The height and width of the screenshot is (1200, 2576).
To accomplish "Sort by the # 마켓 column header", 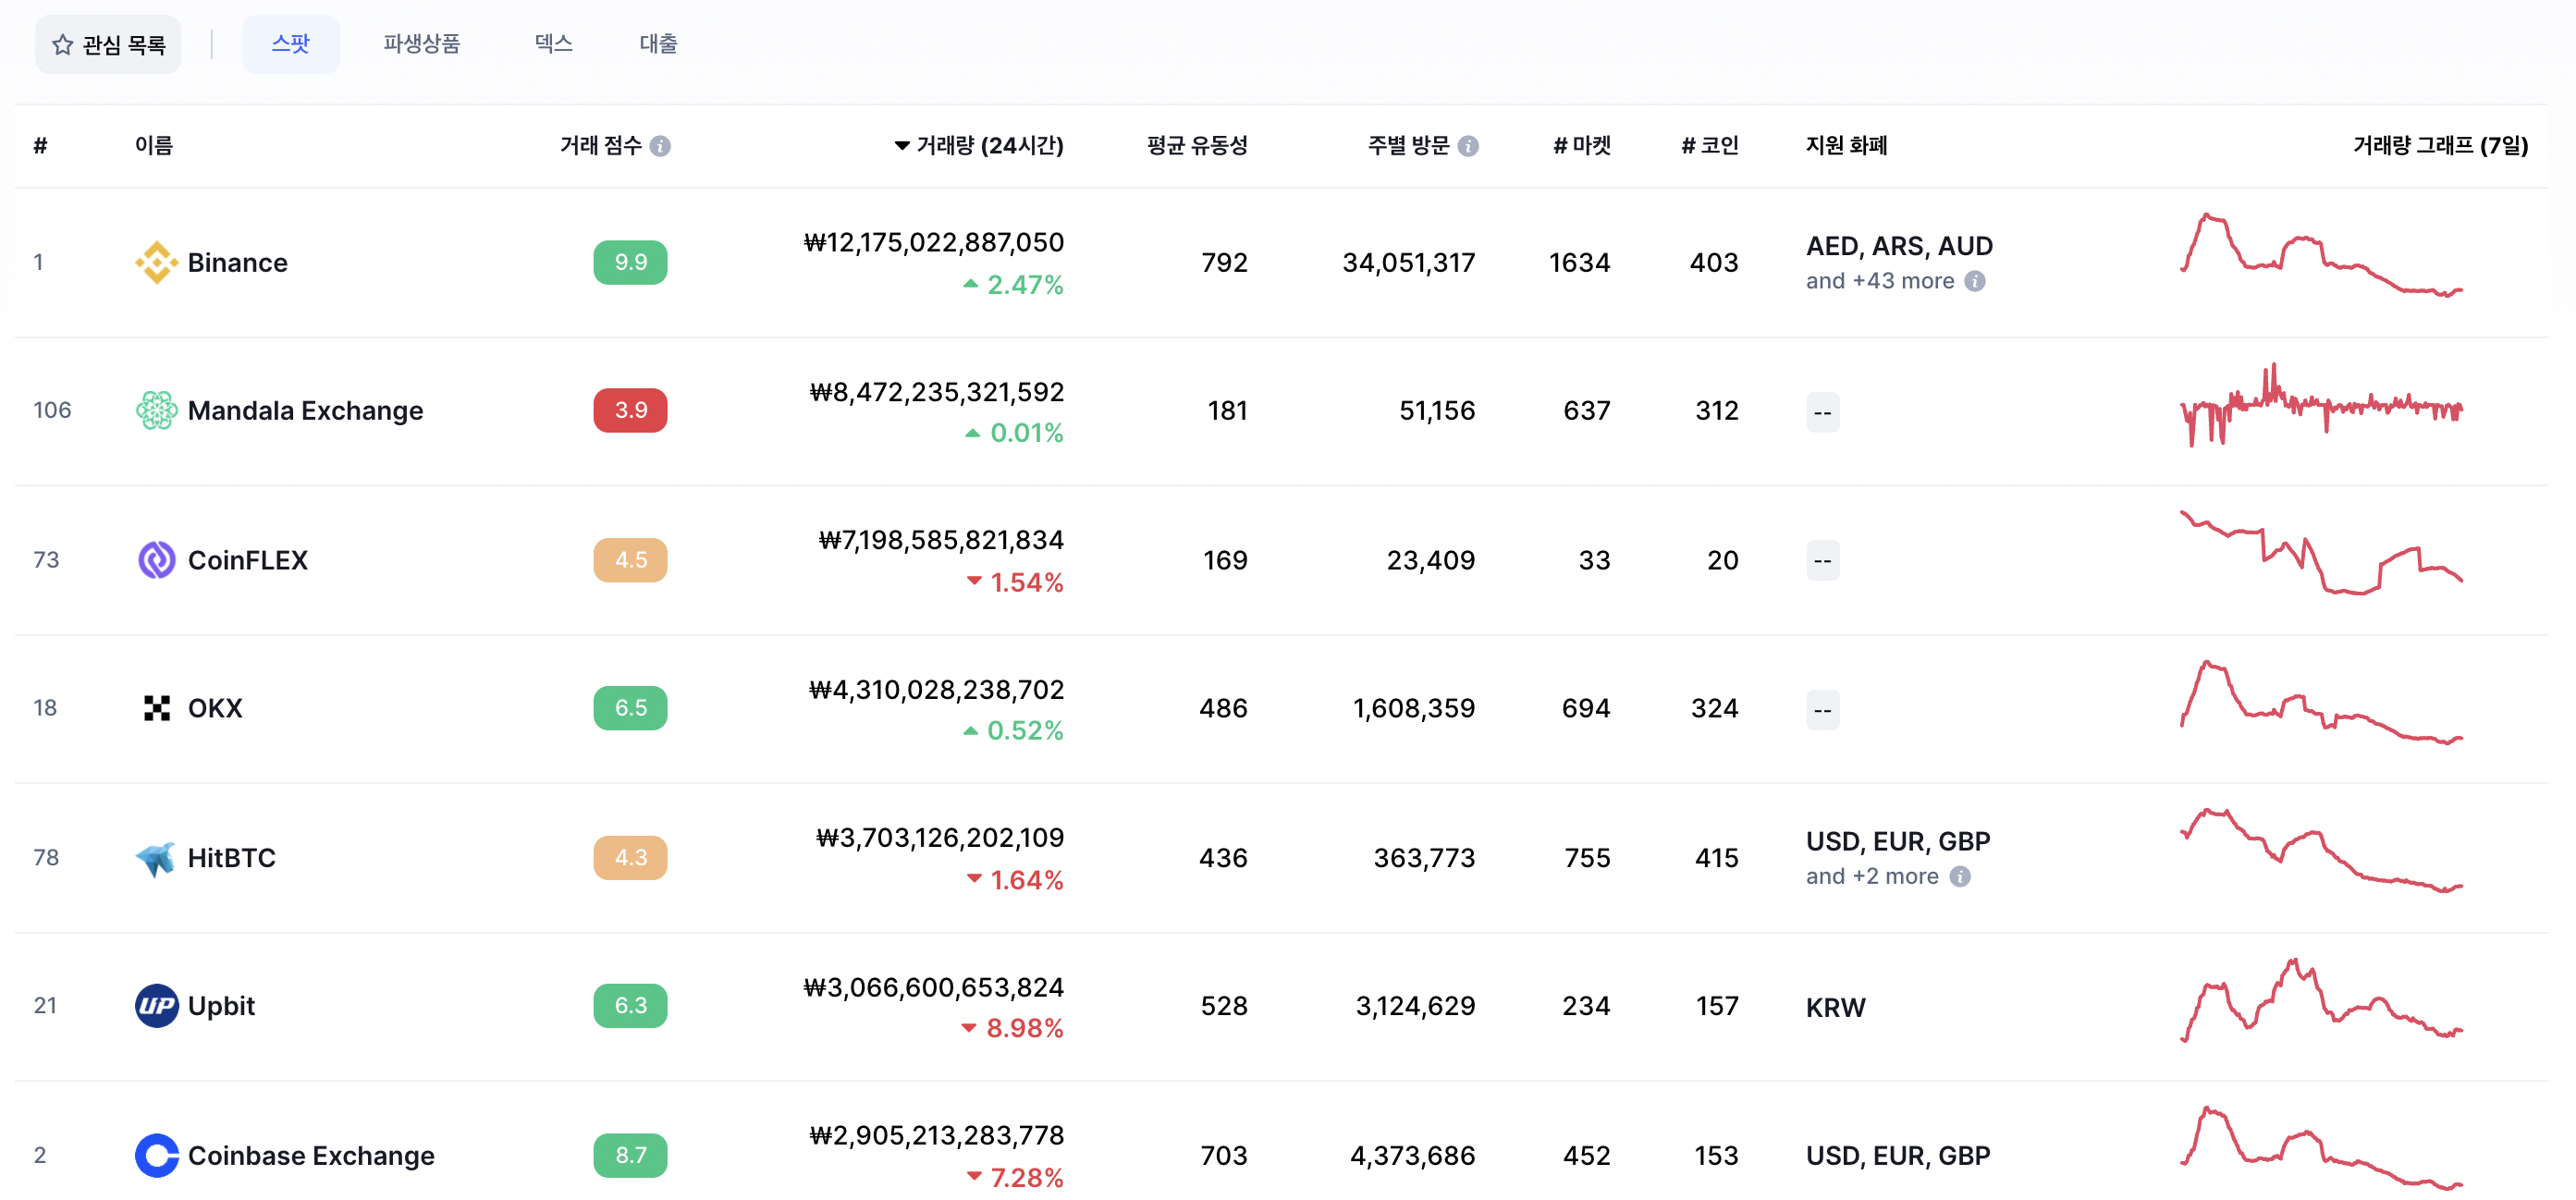I will (1582, 146).
